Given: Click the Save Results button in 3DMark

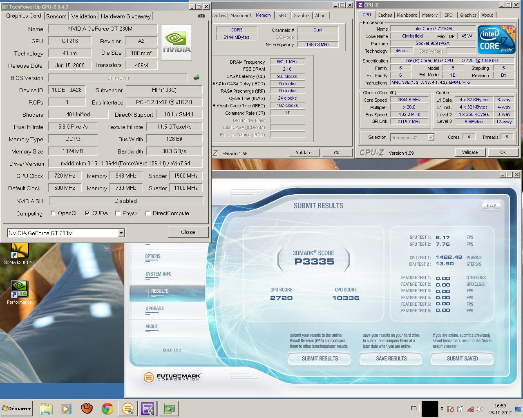Looking at the screenshot, I should [391, 358].
